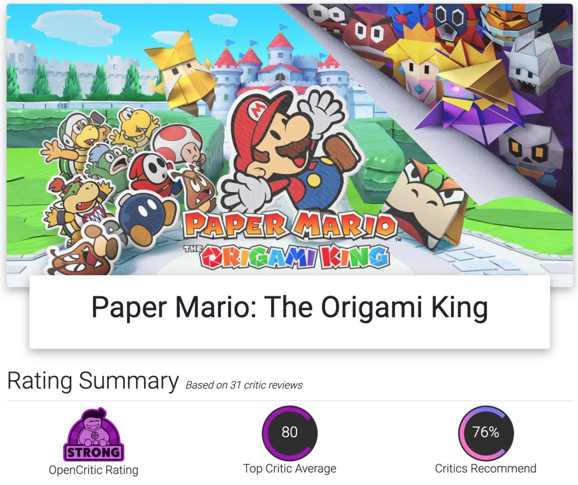The height and width of the screenshot is (485, 578).
Task: Click the origami Bowser face in banner
Action: coord(429,202)
